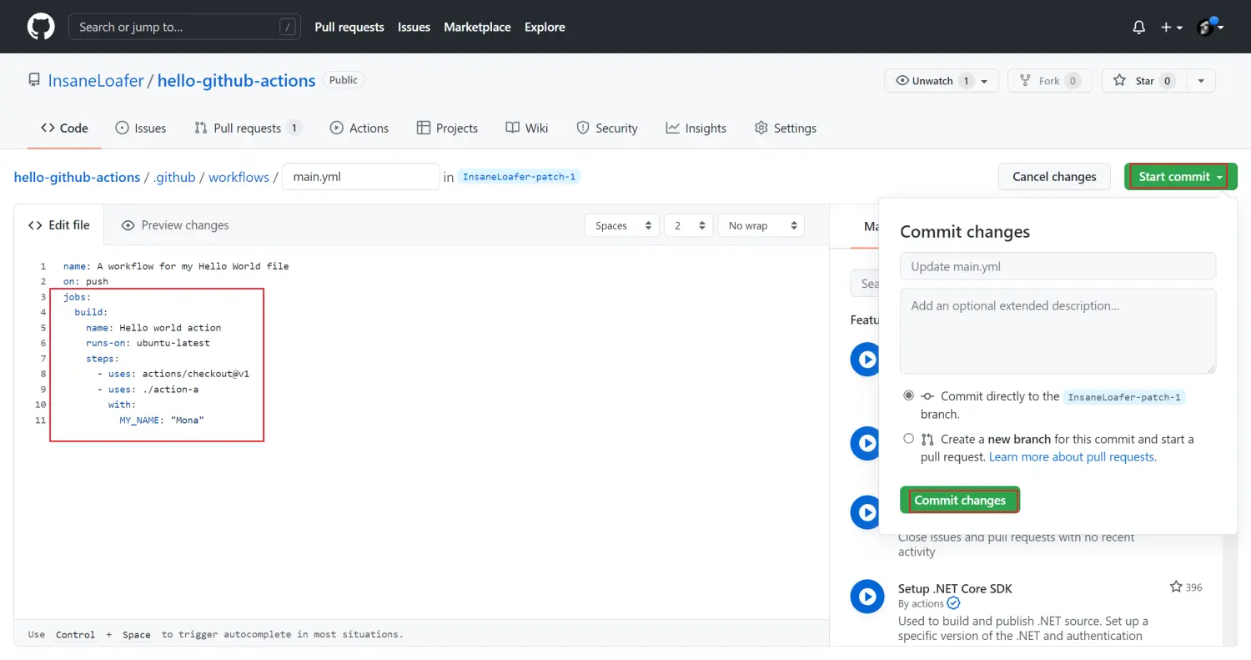Open the .github breadcrumb folder
The image size is (1251, 660).
(174, 177)
